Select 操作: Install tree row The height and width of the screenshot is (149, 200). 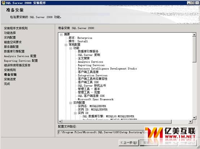point(78,41)
